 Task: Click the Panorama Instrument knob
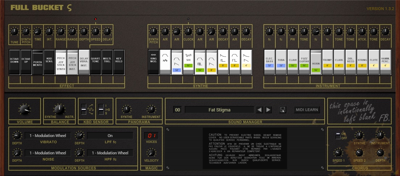(x=151, y=110)
